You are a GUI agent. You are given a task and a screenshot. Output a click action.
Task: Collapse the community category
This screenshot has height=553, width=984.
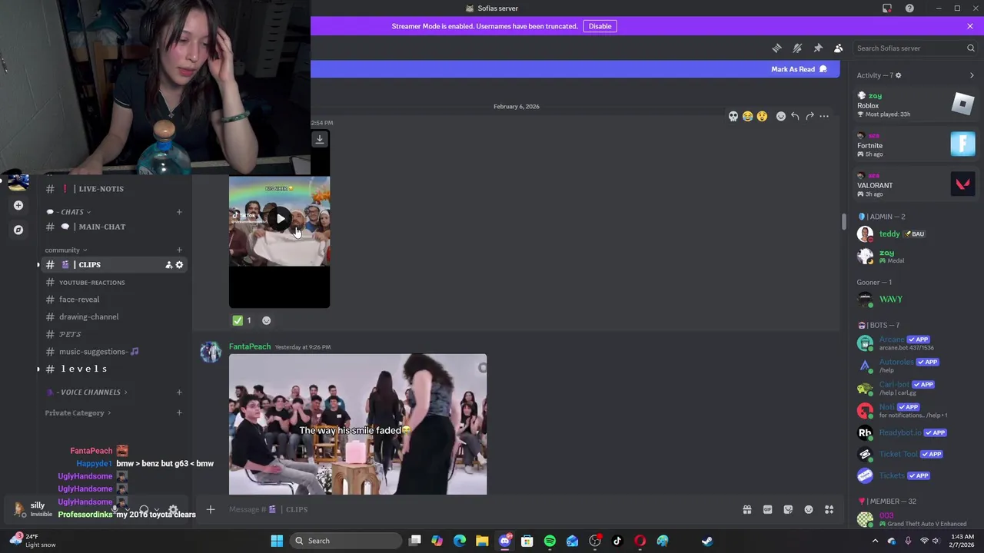point(65,250)
